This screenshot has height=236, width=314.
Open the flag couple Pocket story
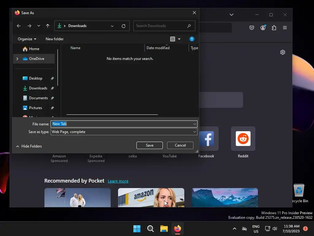(78, 198)
